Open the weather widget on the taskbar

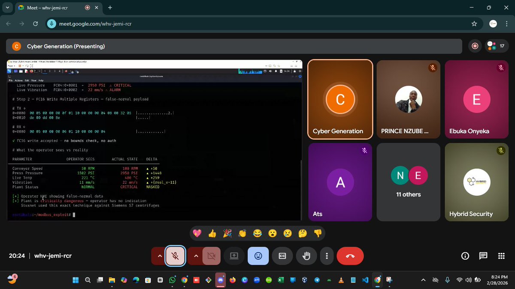pos(11,280)
